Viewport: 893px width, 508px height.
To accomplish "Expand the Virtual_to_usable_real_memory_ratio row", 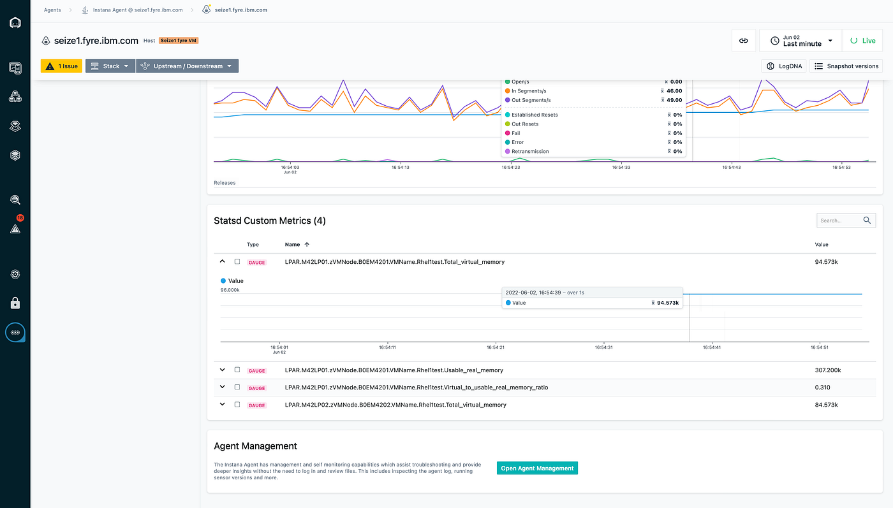I will [x=223, y=387].
